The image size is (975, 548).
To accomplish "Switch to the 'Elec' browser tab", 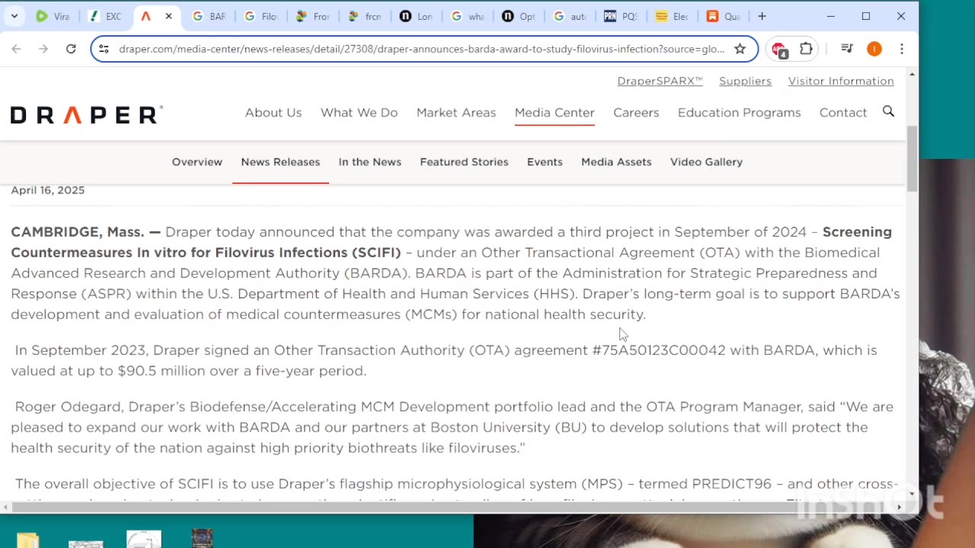I will tap(673, 16).
